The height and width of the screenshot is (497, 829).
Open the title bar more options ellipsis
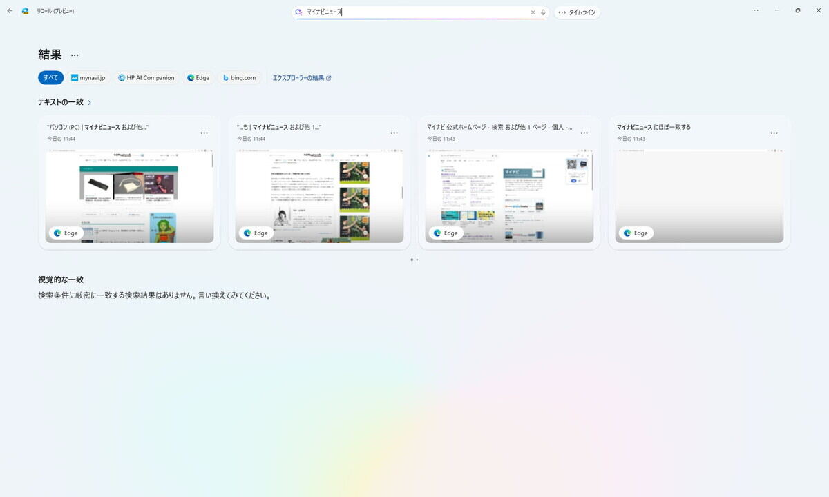[x=756, y=11]
